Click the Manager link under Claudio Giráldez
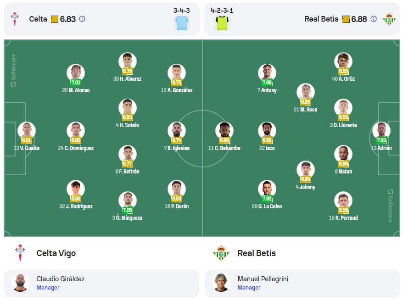This screenshot has height=301, width=403. pos(48,288)
